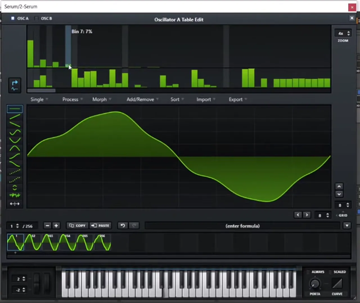Click the PORTA knob

(315, 284)
